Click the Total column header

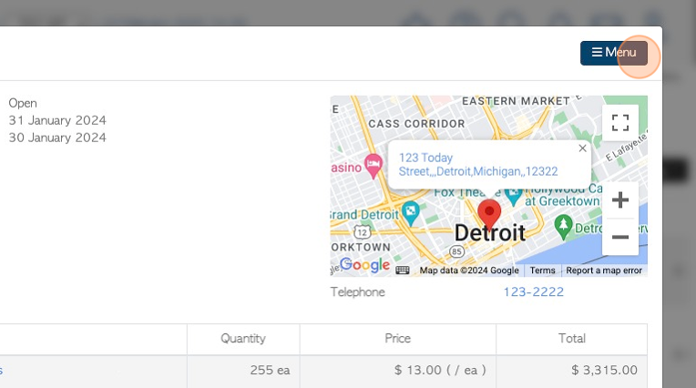coord(572,339)
